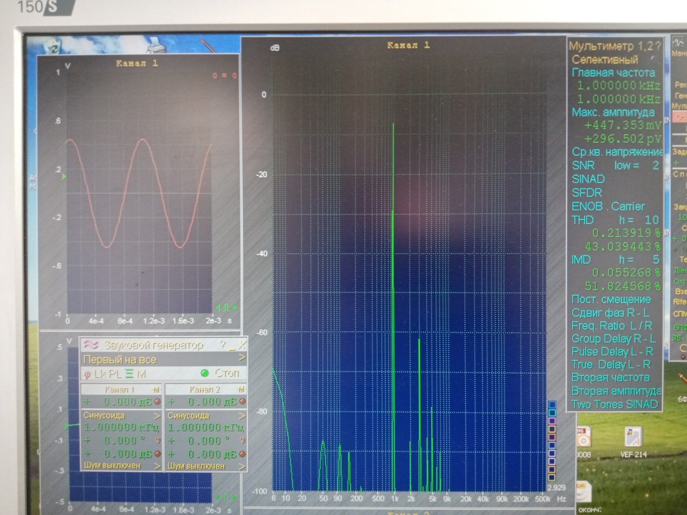Viewport: 687px width, 515px height.
Task: Toggle the M mute marker on Канал 1 header
Action: coord(156,390)
